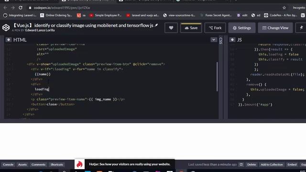Open pen Settings
Image resolution: width=306 pixels, height=172 pixels.
[x=242, y=28]
